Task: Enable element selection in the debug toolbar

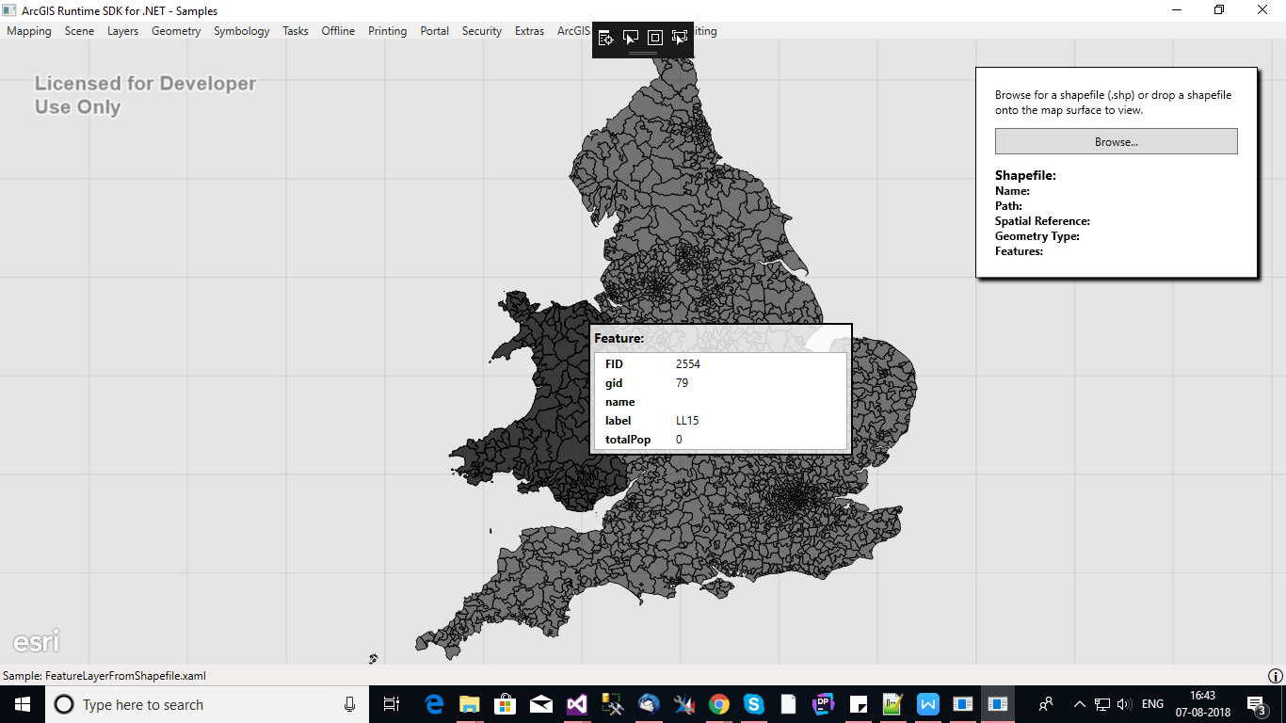Action: (x=631, y=38)
